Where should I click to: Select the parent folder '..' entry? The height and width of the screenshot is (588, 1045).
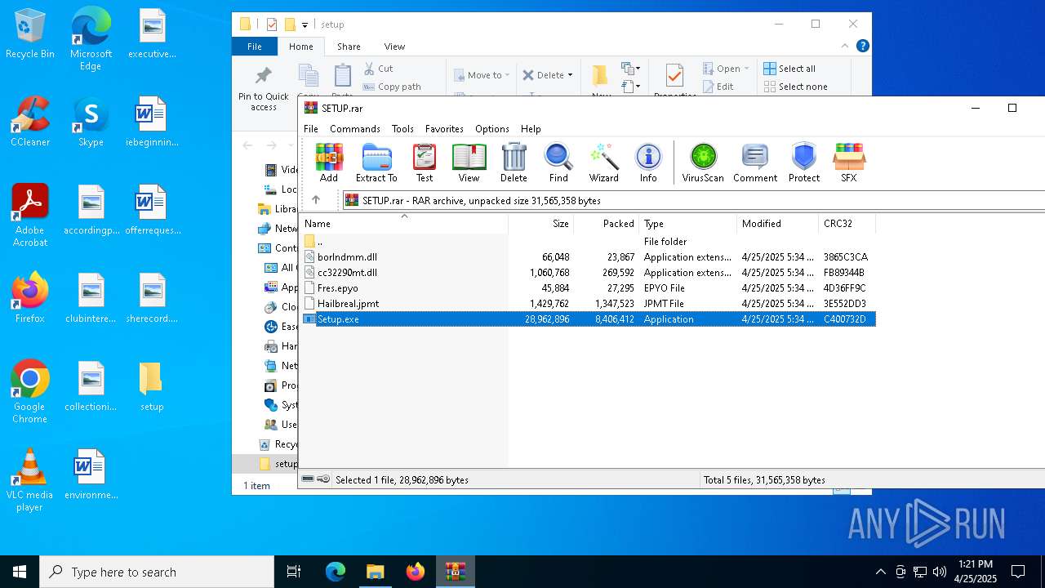click(x=588, y=241)
